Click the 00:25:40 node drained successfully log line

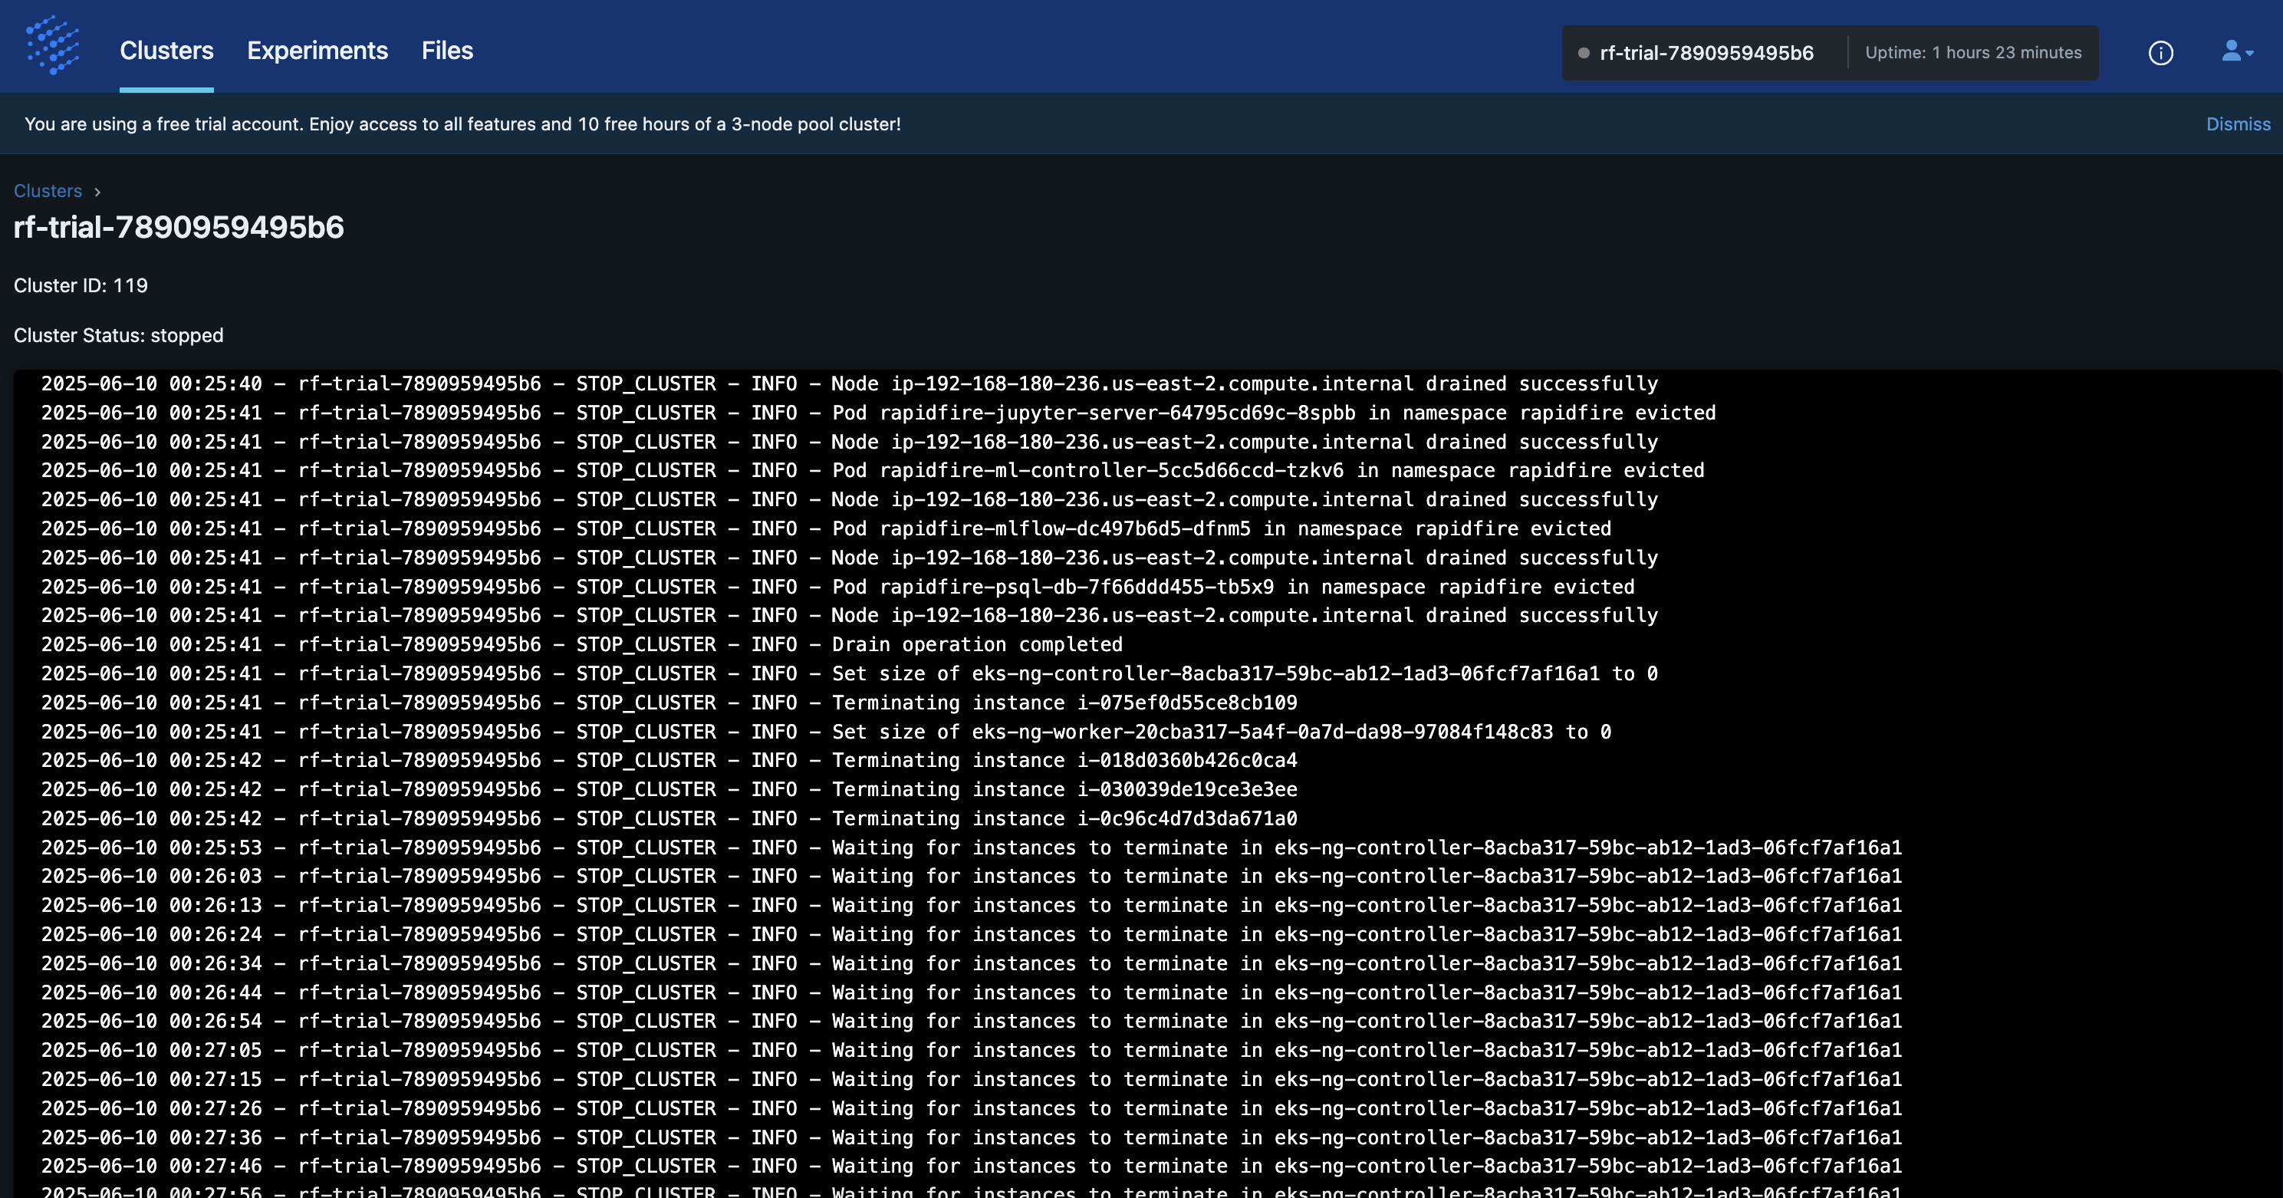tap(849, 383)
